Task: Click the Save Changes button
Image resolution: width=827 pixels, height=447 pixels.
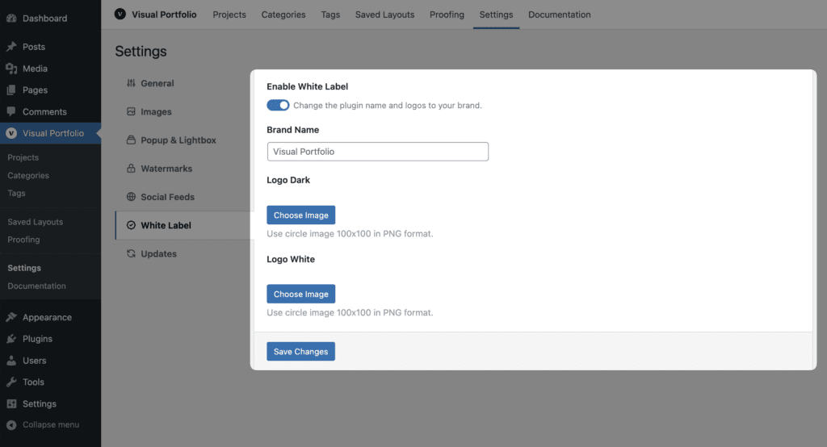Action: tap(300, 352)
